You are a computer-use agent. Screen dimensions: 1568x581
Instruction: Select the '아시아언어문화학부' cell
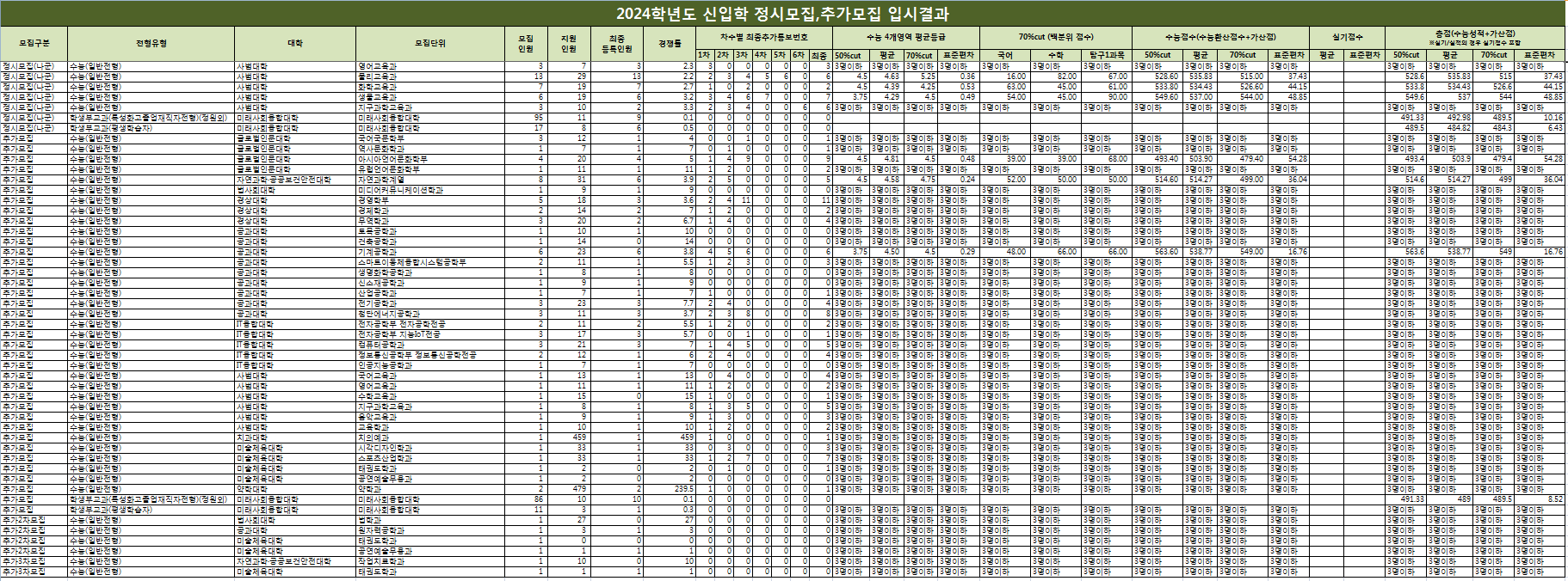point(430,159)
